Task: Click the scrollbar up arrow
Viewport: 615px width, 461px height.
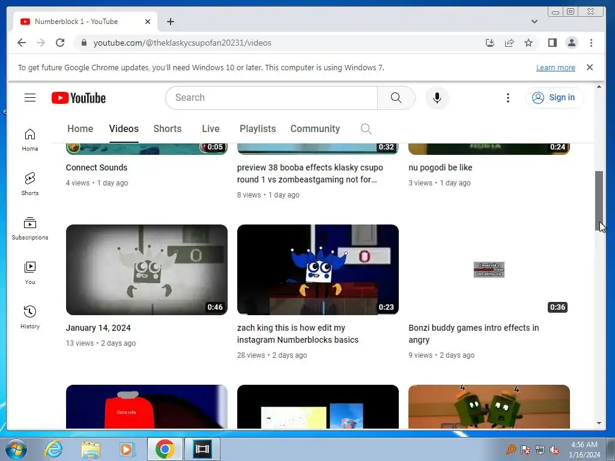Action: [x=599, y=86]
